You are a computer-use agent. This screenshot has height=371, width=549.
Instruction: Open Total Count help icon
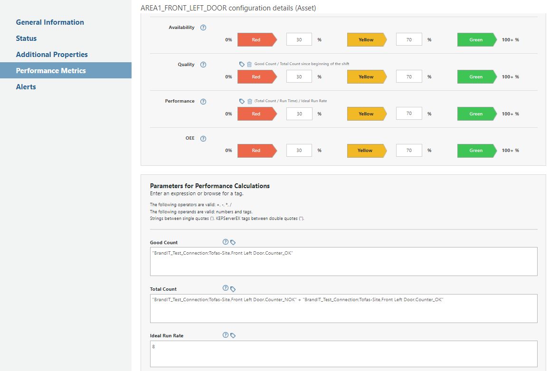[226, 288]
